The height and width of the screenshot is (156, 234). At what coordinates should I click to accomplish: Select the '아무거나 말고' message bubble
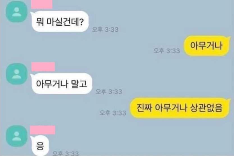(61, 83)
